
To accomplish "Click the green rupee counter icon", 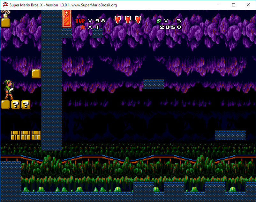I will [x=159, y=21].
